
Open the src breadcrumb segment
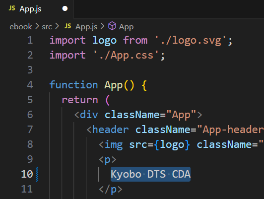(x=47, y=27)
